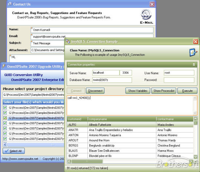Select the BLAUS customer id cell
The image size is (200, 172).
pos(77,151)
